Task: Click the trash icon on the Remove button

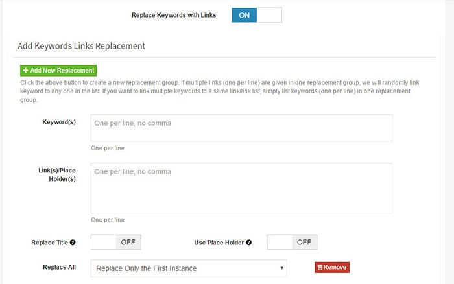Action: [320, 267]
